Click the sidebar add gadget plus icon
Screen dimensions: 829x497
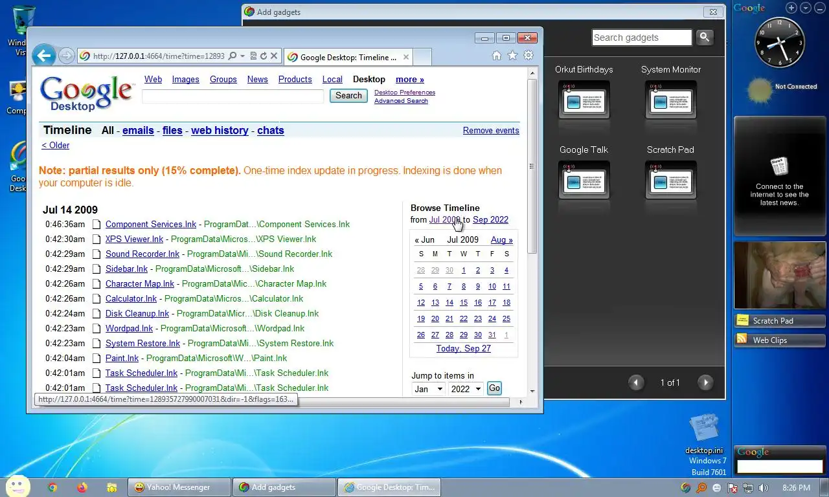coord(791,8)
